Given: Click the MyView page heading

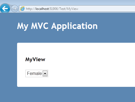Looking at the screenshot, I should [35, 60].
